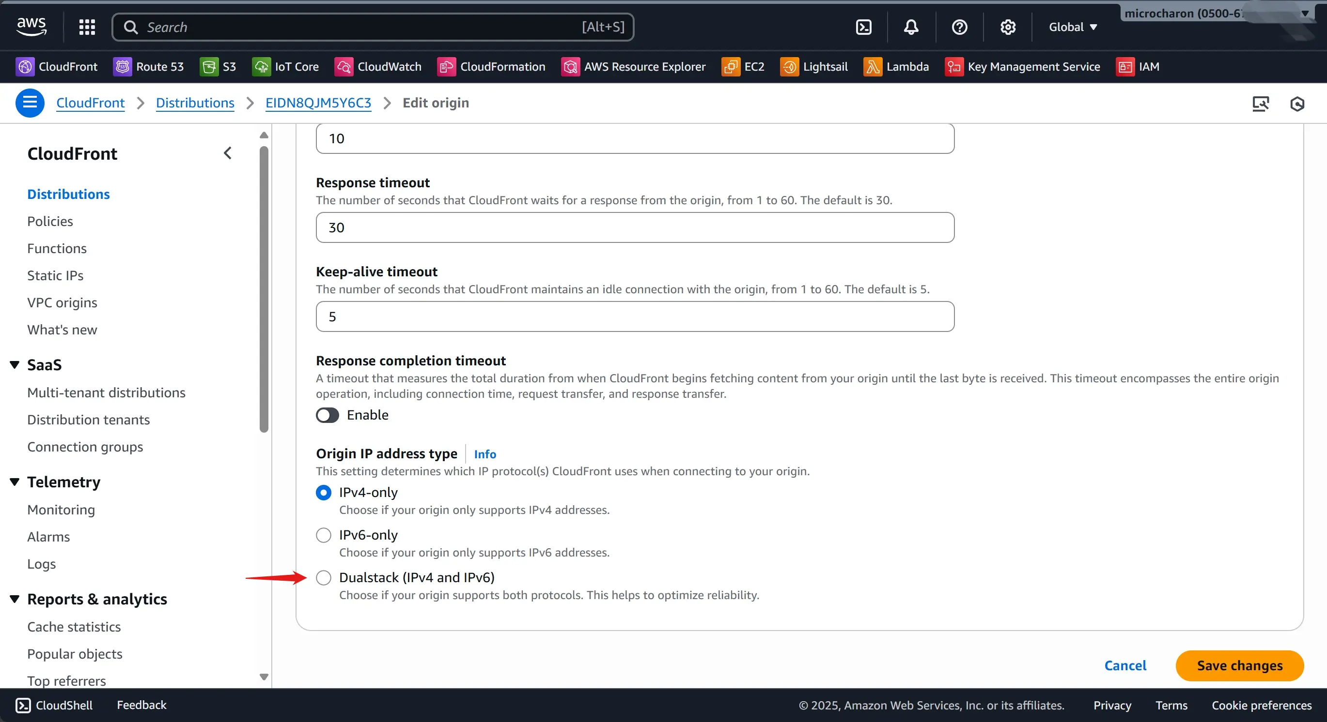Open Lightsail favorites shortcut

pos(814,66)
